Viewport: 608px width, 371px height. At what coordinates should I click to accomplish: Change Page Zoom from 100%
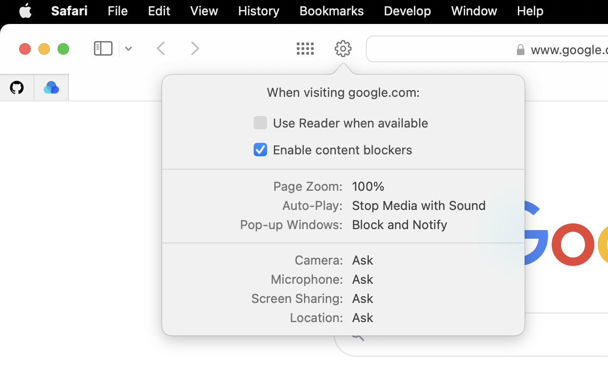coord(368,186)
